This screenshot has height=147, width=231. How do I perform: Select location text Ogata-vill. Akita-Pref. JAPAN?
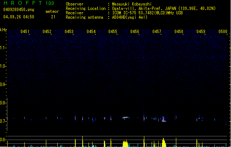(x=144, y=8)
